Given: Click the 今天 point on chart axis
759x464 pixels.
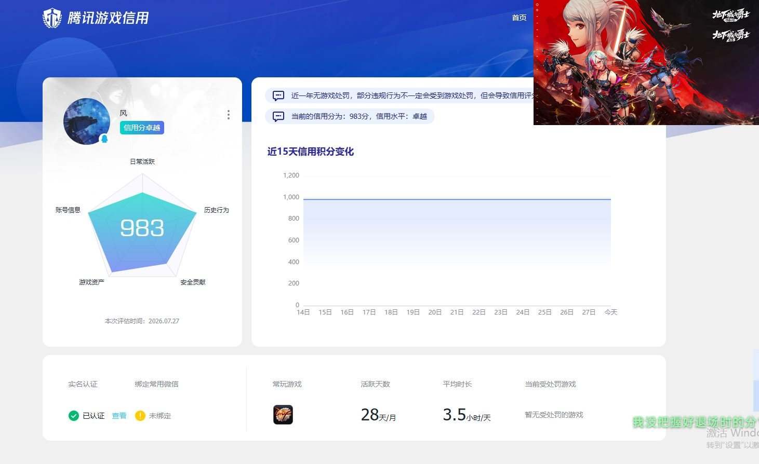Looking at the screenshot, I should (611, 312).
